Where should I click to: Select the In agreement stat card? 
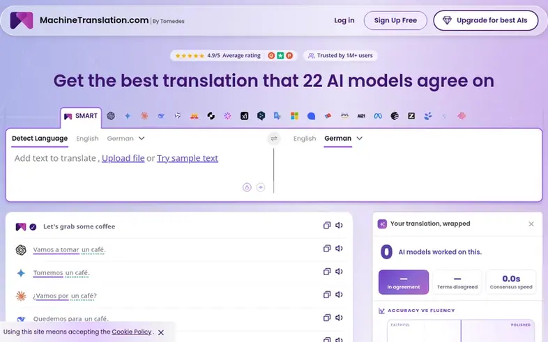(x=404, y=282)
